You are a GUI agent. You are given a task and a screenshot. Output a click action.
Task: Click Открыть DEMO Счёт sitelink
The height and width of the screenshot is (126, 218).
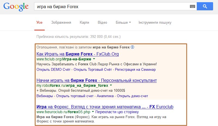pyautogui.click(x=53, y=69)
